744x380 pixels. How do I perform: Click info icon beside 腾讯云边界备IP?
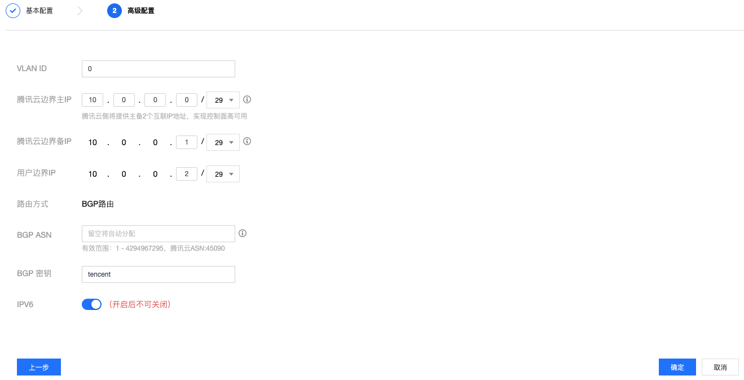click(247, 142)
